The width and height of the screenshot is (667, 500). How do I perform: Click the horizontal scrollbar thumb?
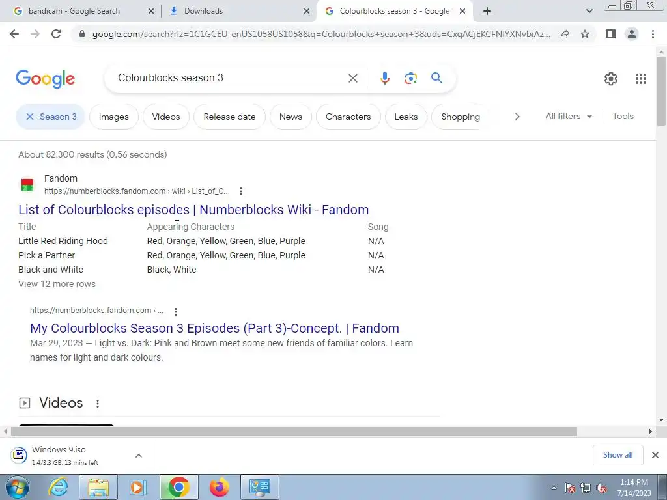coord(294,432)
